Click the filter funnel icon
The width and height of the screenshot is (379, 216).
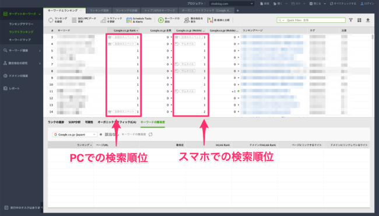coord(350,20)
